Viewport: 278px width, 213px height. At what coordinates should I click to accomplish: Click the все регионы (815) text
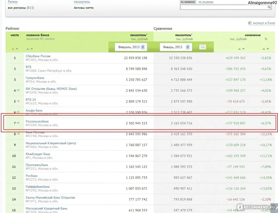21,8
